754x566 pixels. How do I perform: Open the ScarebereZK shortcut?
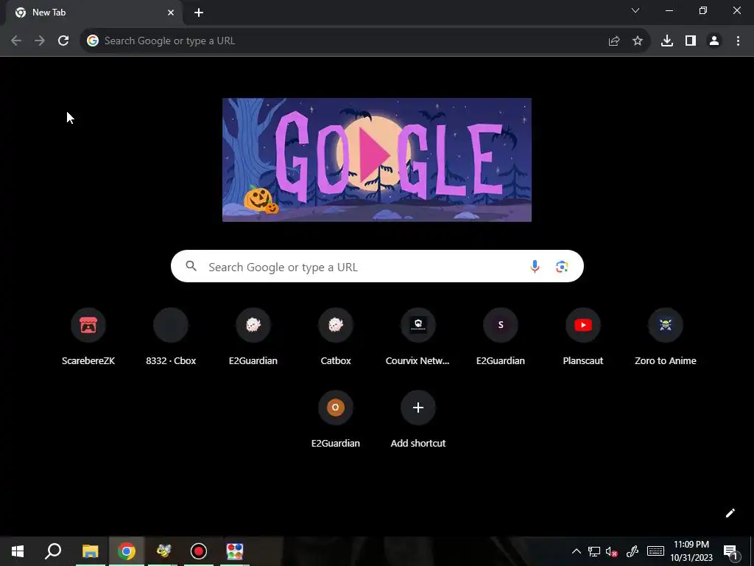[x=88, y=337]
